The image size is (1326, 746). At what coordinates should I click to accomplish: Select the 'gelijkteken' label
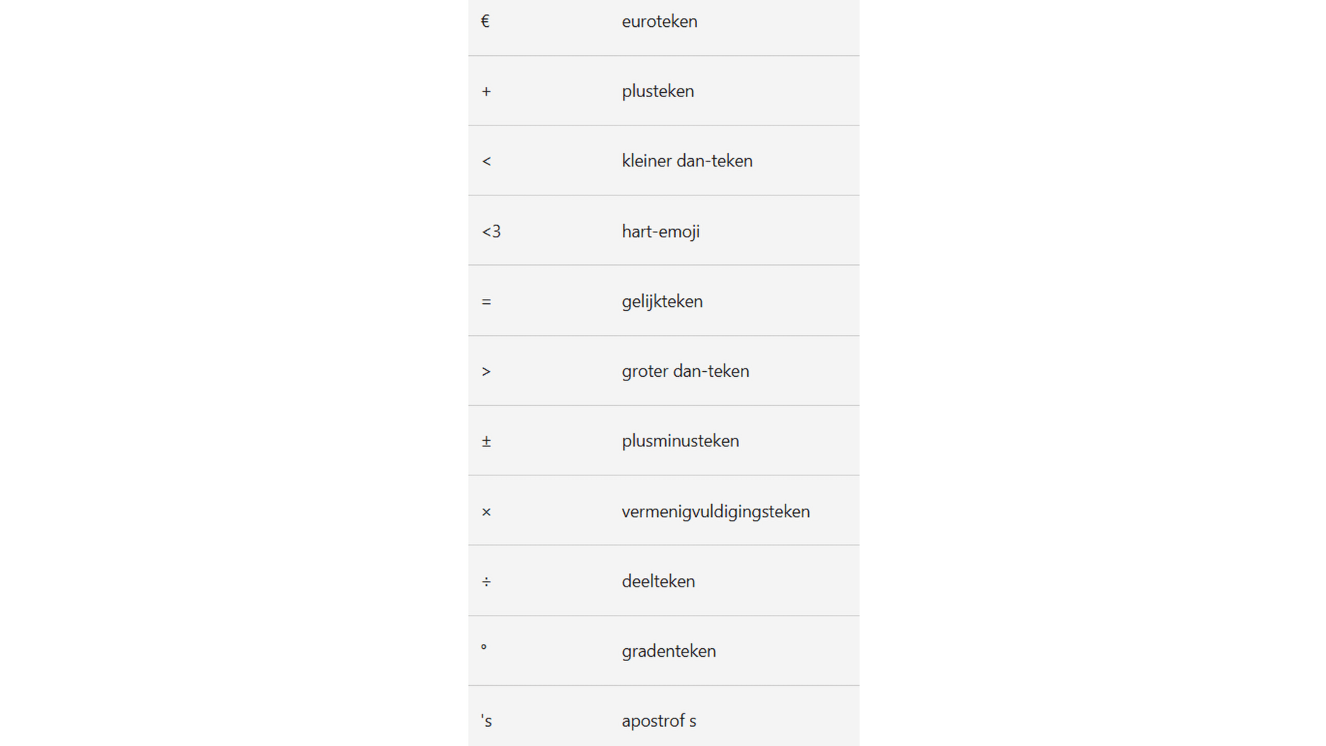[662, 301]
